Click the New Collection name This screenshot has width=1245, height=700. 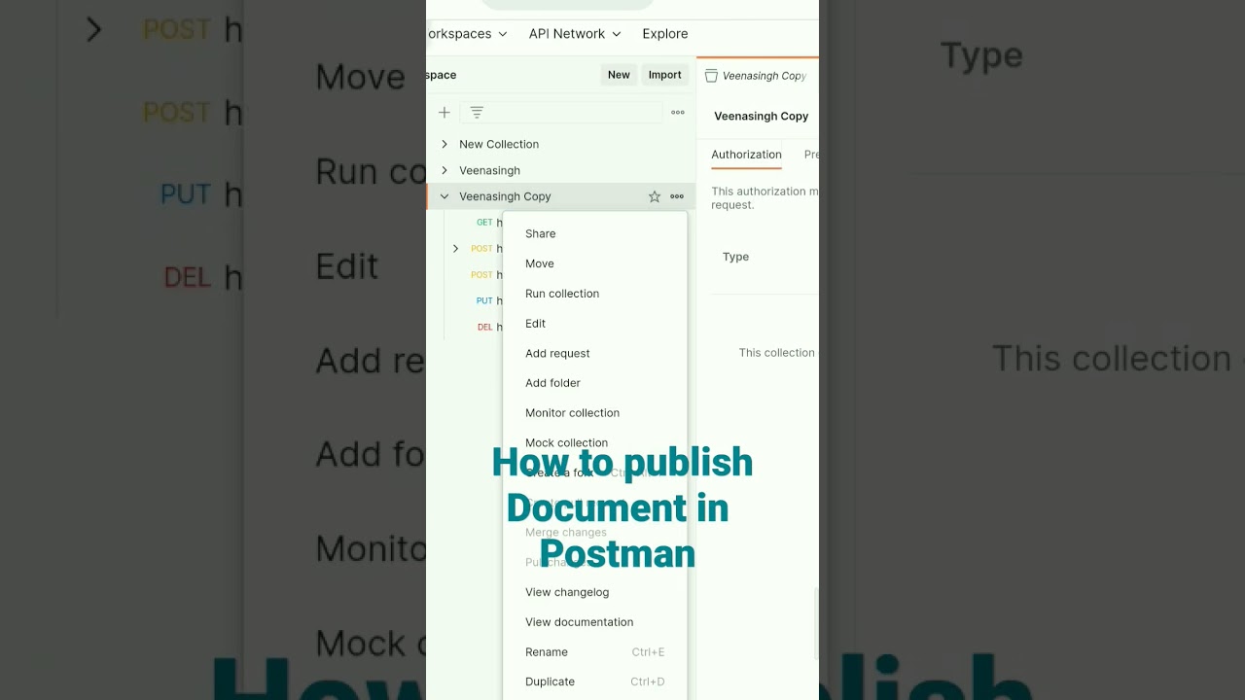(499, 144)
